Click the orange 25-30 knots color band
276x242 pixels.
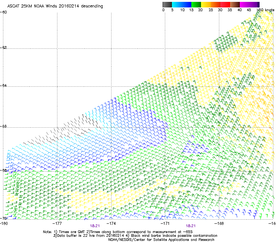pos(216,4)
